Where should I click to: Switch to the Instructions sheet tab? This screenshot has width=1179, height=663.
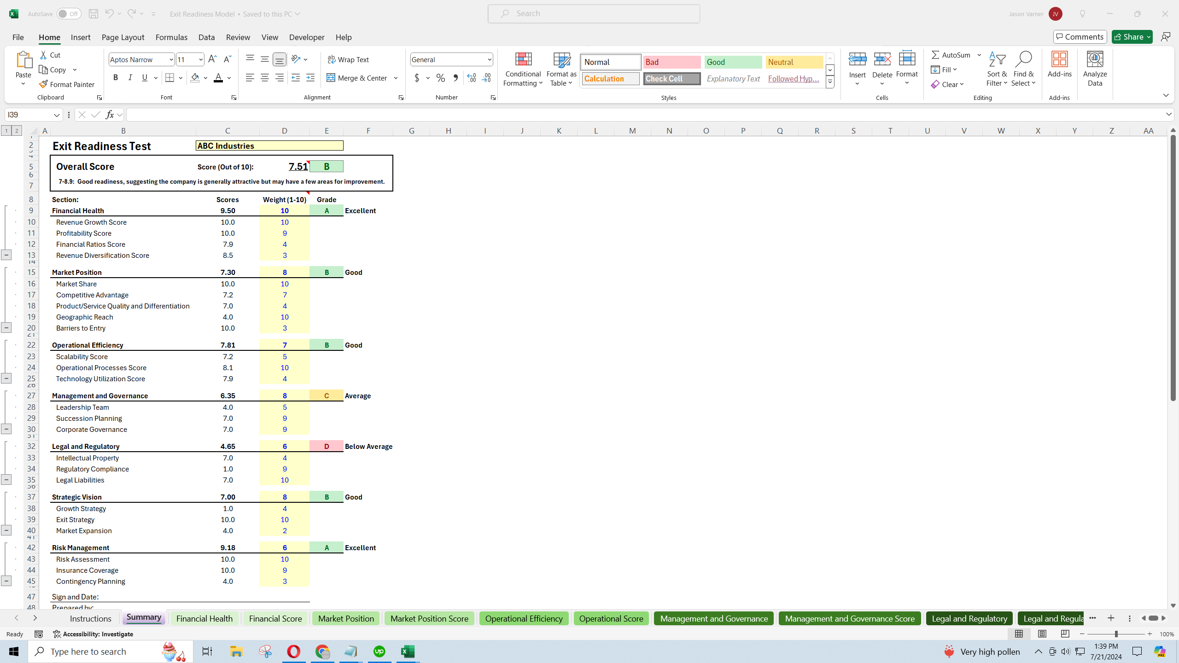[x=90, y=618]
